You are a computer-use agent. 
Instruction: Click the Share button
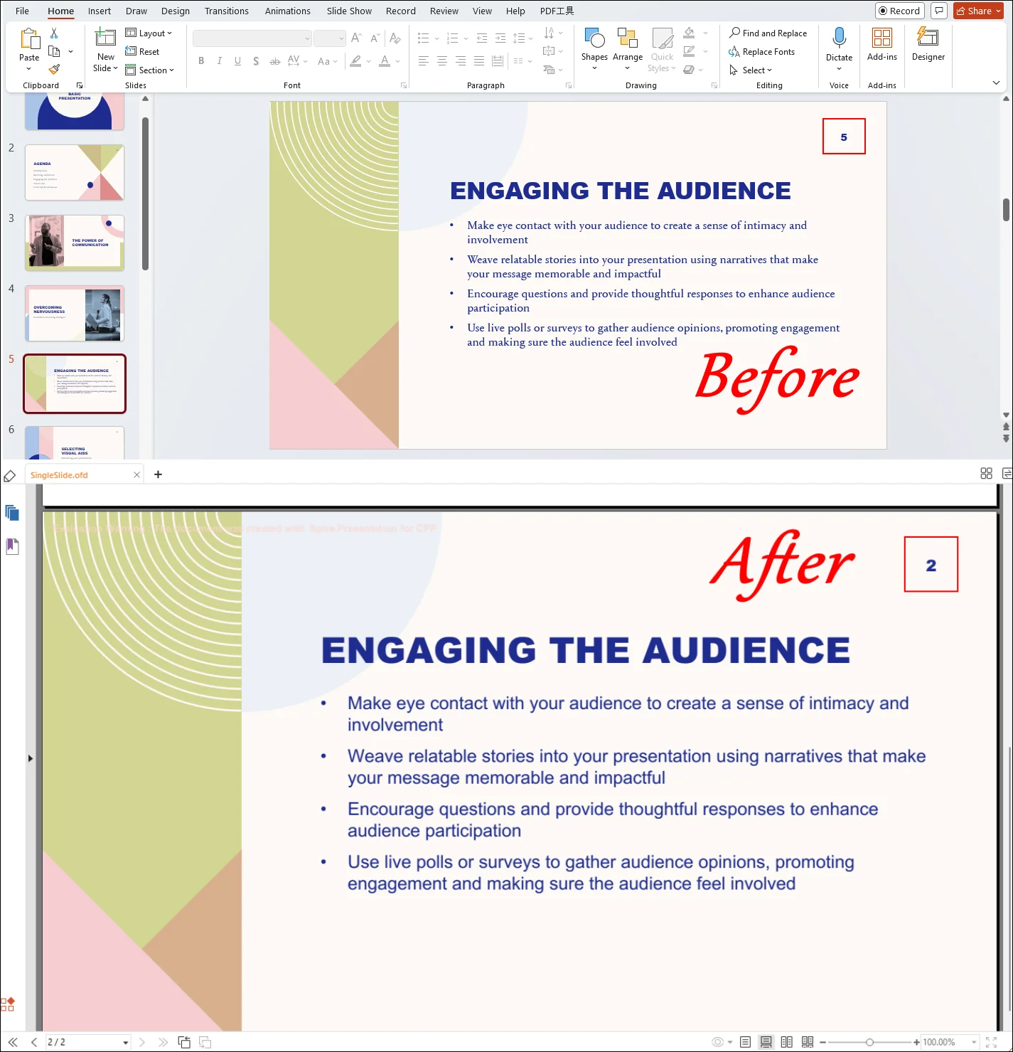click(x=978, y=11)
